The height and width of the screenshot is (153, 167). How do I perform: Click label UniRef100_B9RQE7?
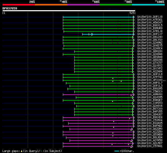point(150,100)
